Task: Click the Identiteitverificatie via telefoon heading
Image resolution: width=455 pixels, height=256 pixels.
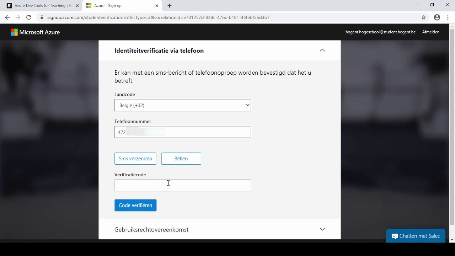Action: (x=159, y=50)
